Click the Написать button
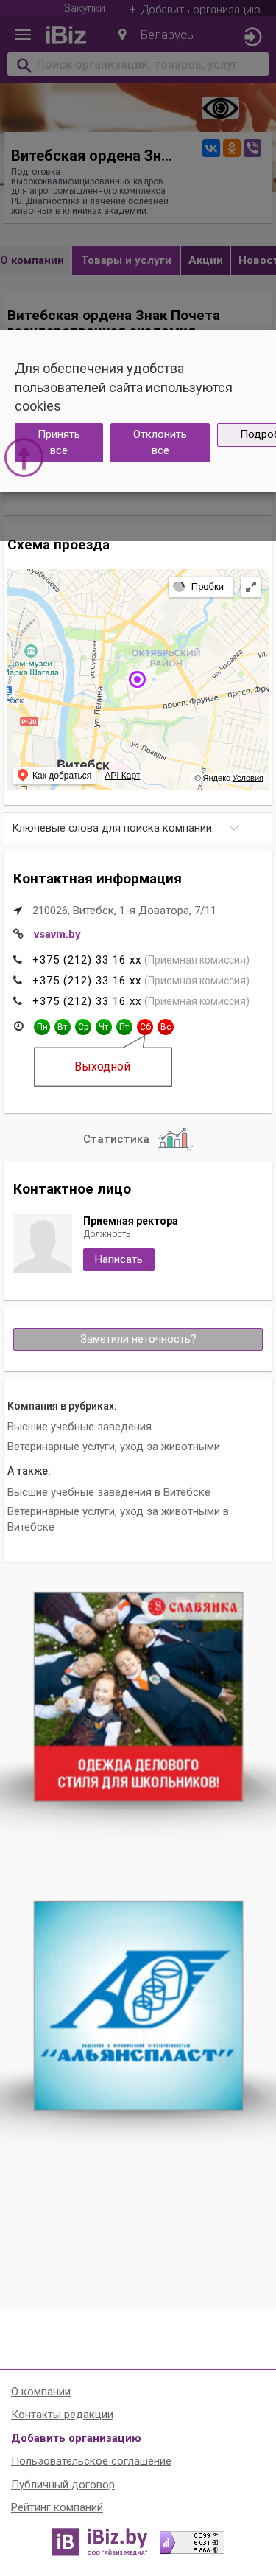 (x=118, y=1260)
